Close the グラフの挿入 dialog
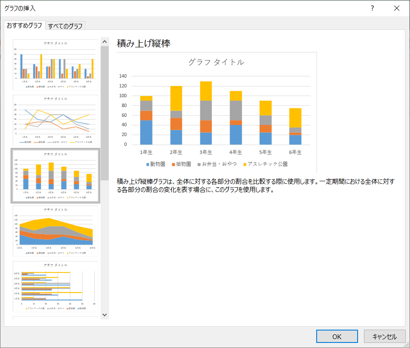This screenshot has width=410, height=348. click(397, 8)
